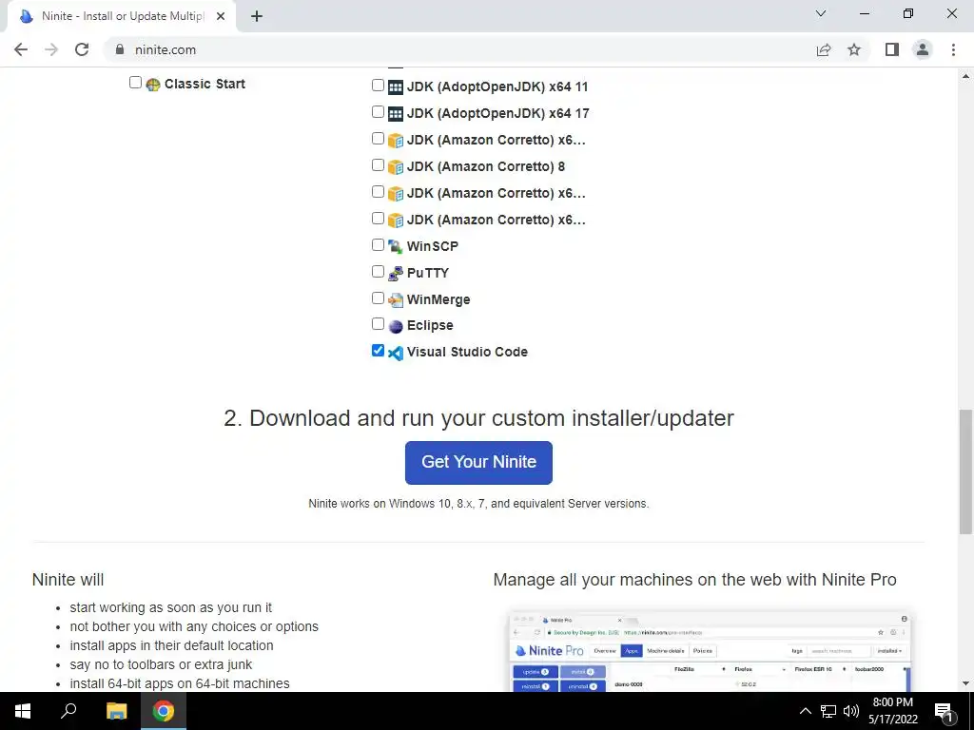Expand Chrome tab search dropdown

821,13
